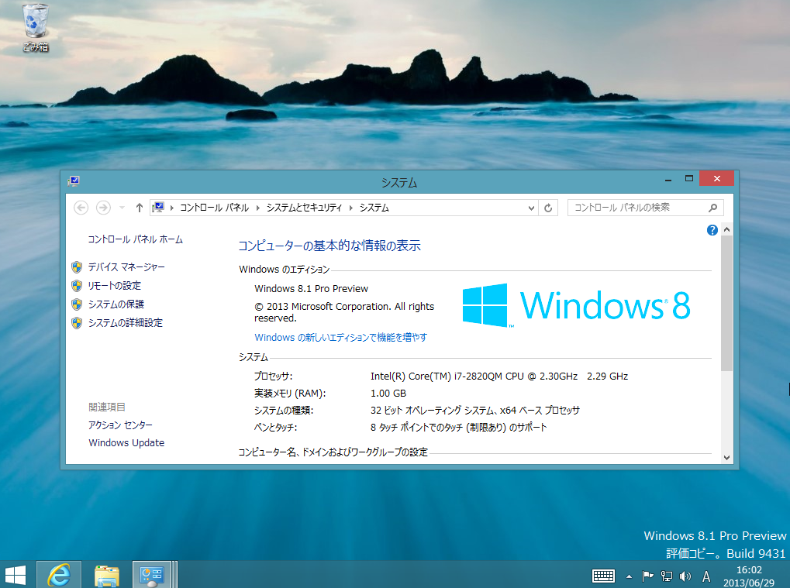Viewport: 790px width, 588px height.
Task: Click the system window title bar icon
Action: pyautogui.click(x=74, y=181)
